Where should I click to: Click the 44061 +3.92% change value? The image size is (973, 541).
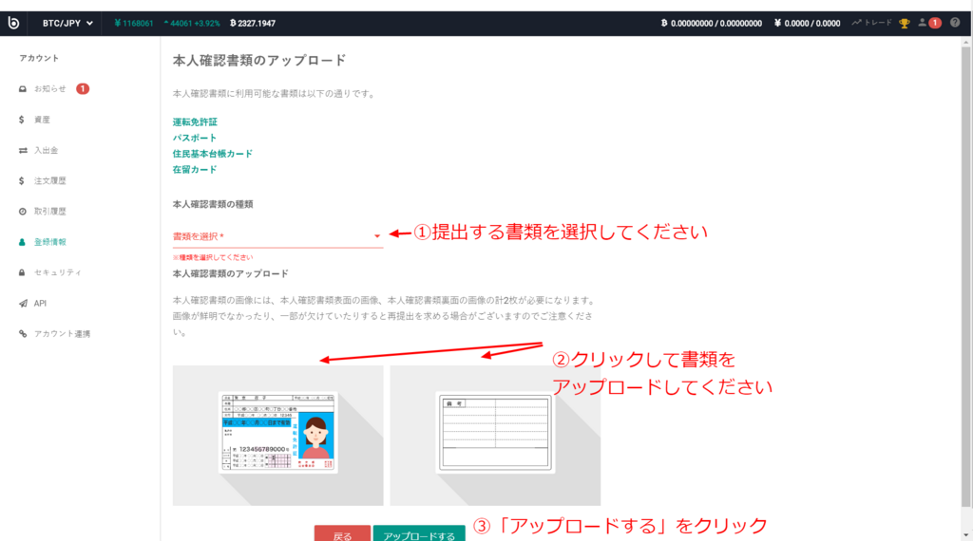click(192, 24)
